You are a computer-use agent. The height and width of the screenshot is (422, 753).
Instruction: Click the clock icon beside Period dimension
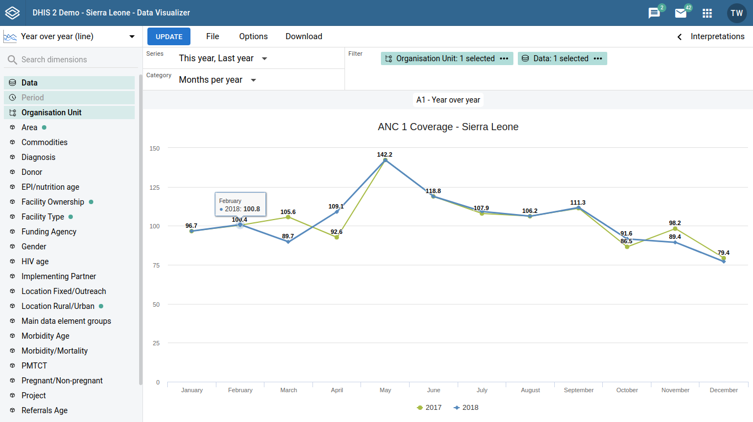coord(12,97)
